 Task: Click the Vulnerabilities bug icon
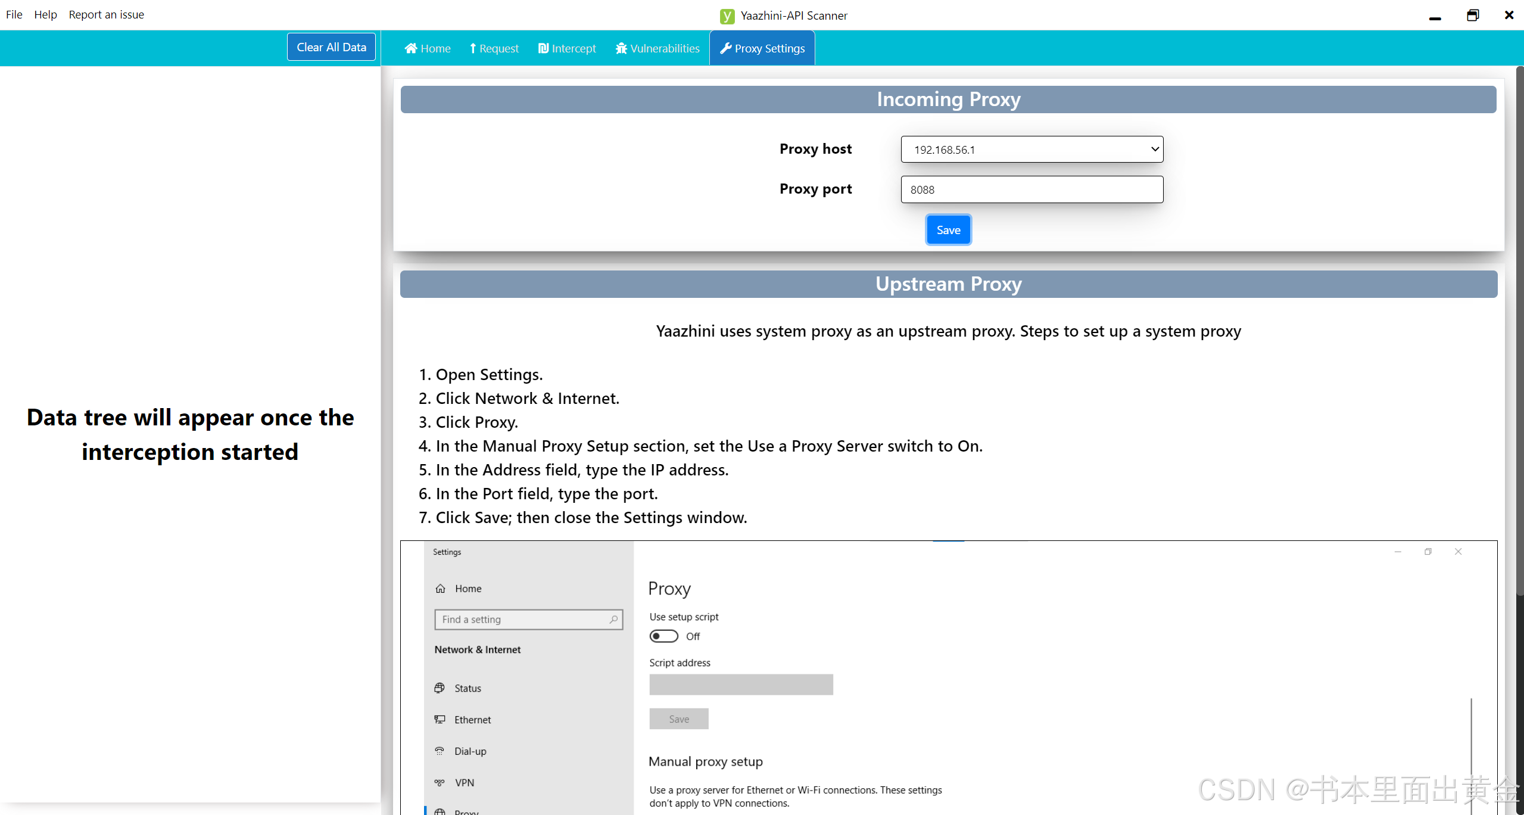coord(621,48)
